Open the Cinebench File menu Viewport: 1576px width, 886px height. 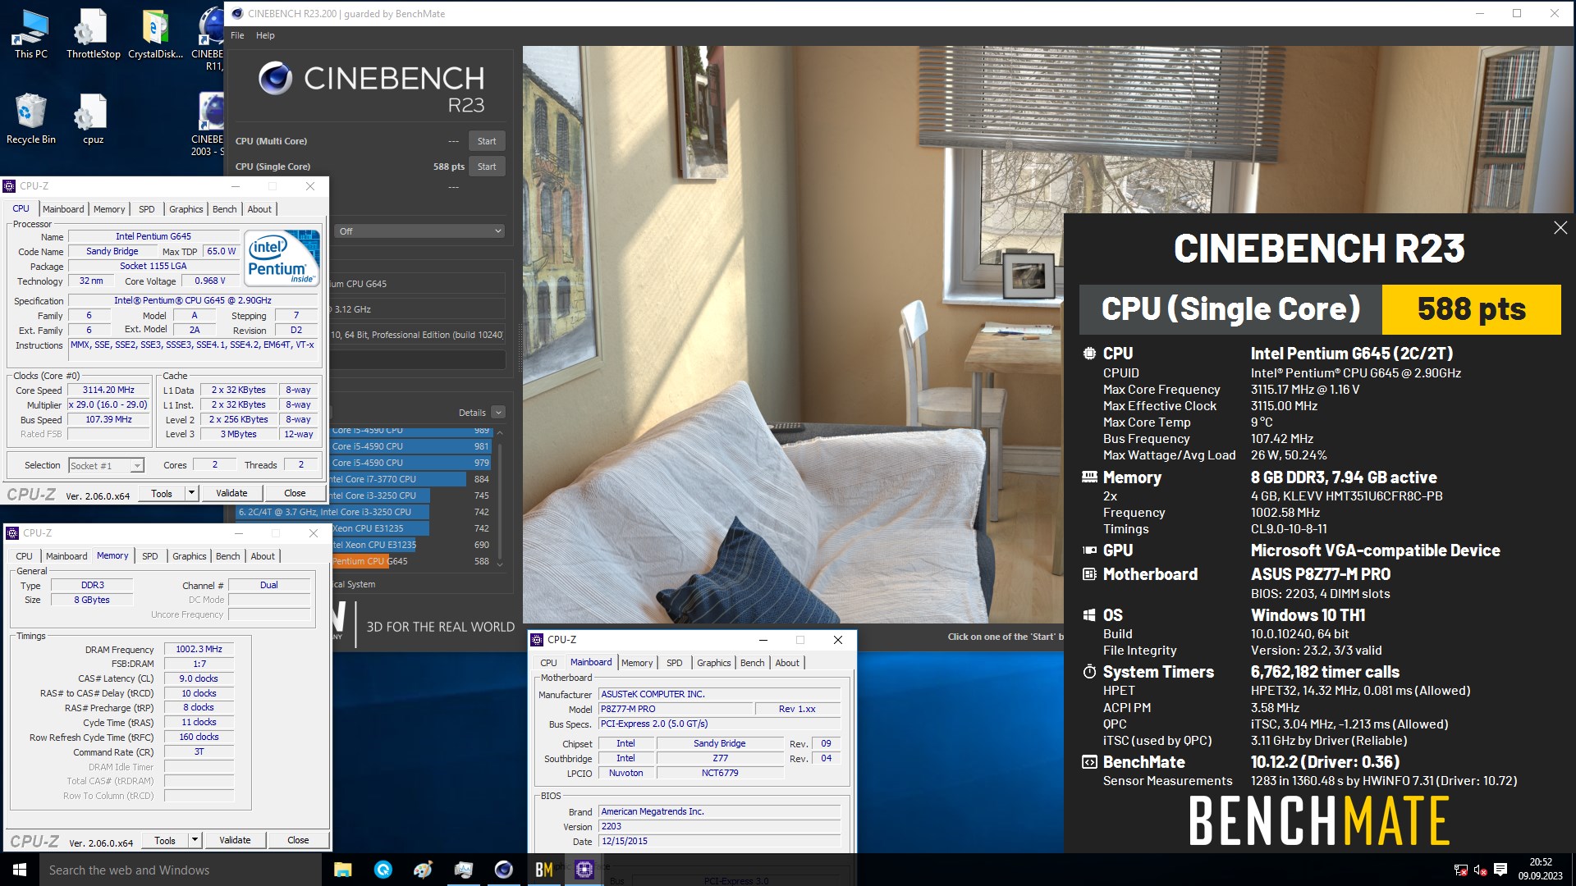[x=237, y=35]
